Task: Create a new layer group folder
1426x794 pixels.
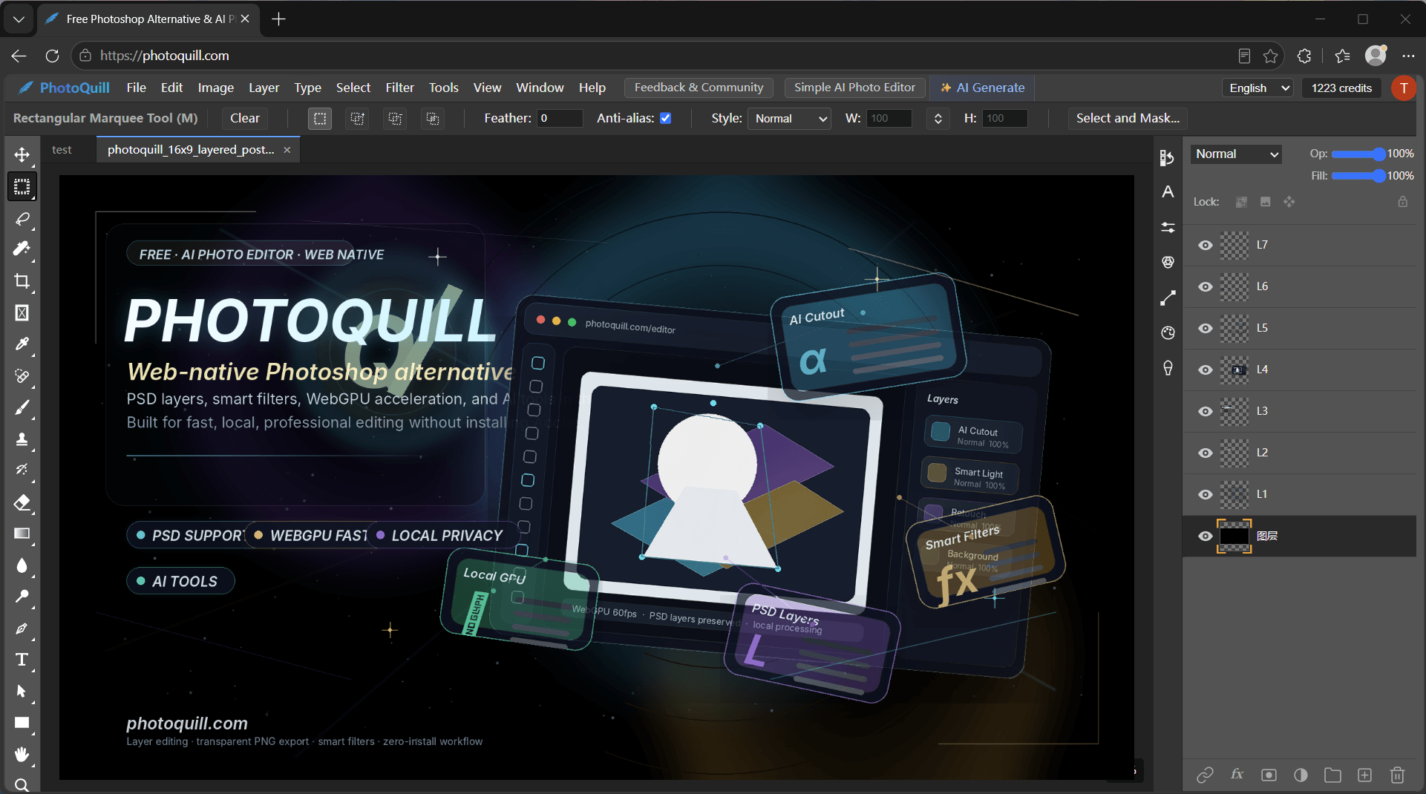Action: [1332, 775]
